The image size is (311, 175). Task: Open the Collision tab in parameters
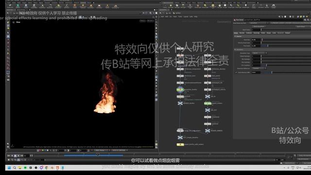coord(249,33)
